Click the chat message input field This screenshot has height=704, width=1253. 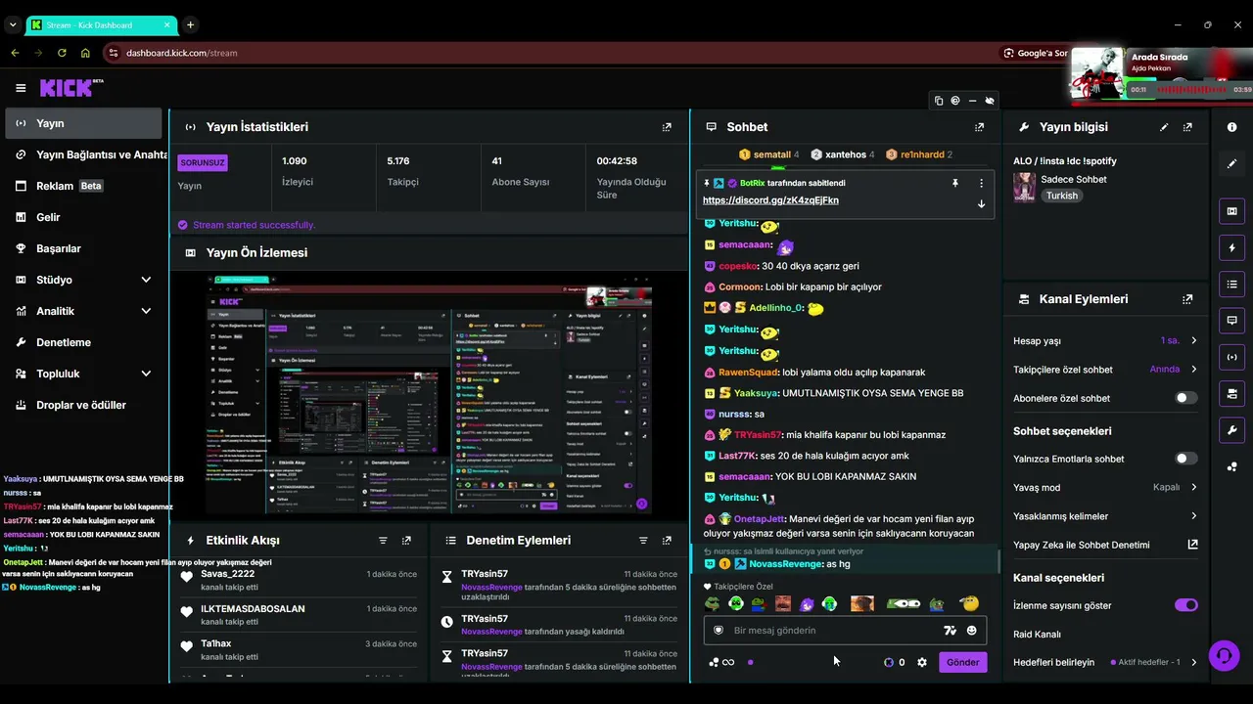(x=832, y=631)
